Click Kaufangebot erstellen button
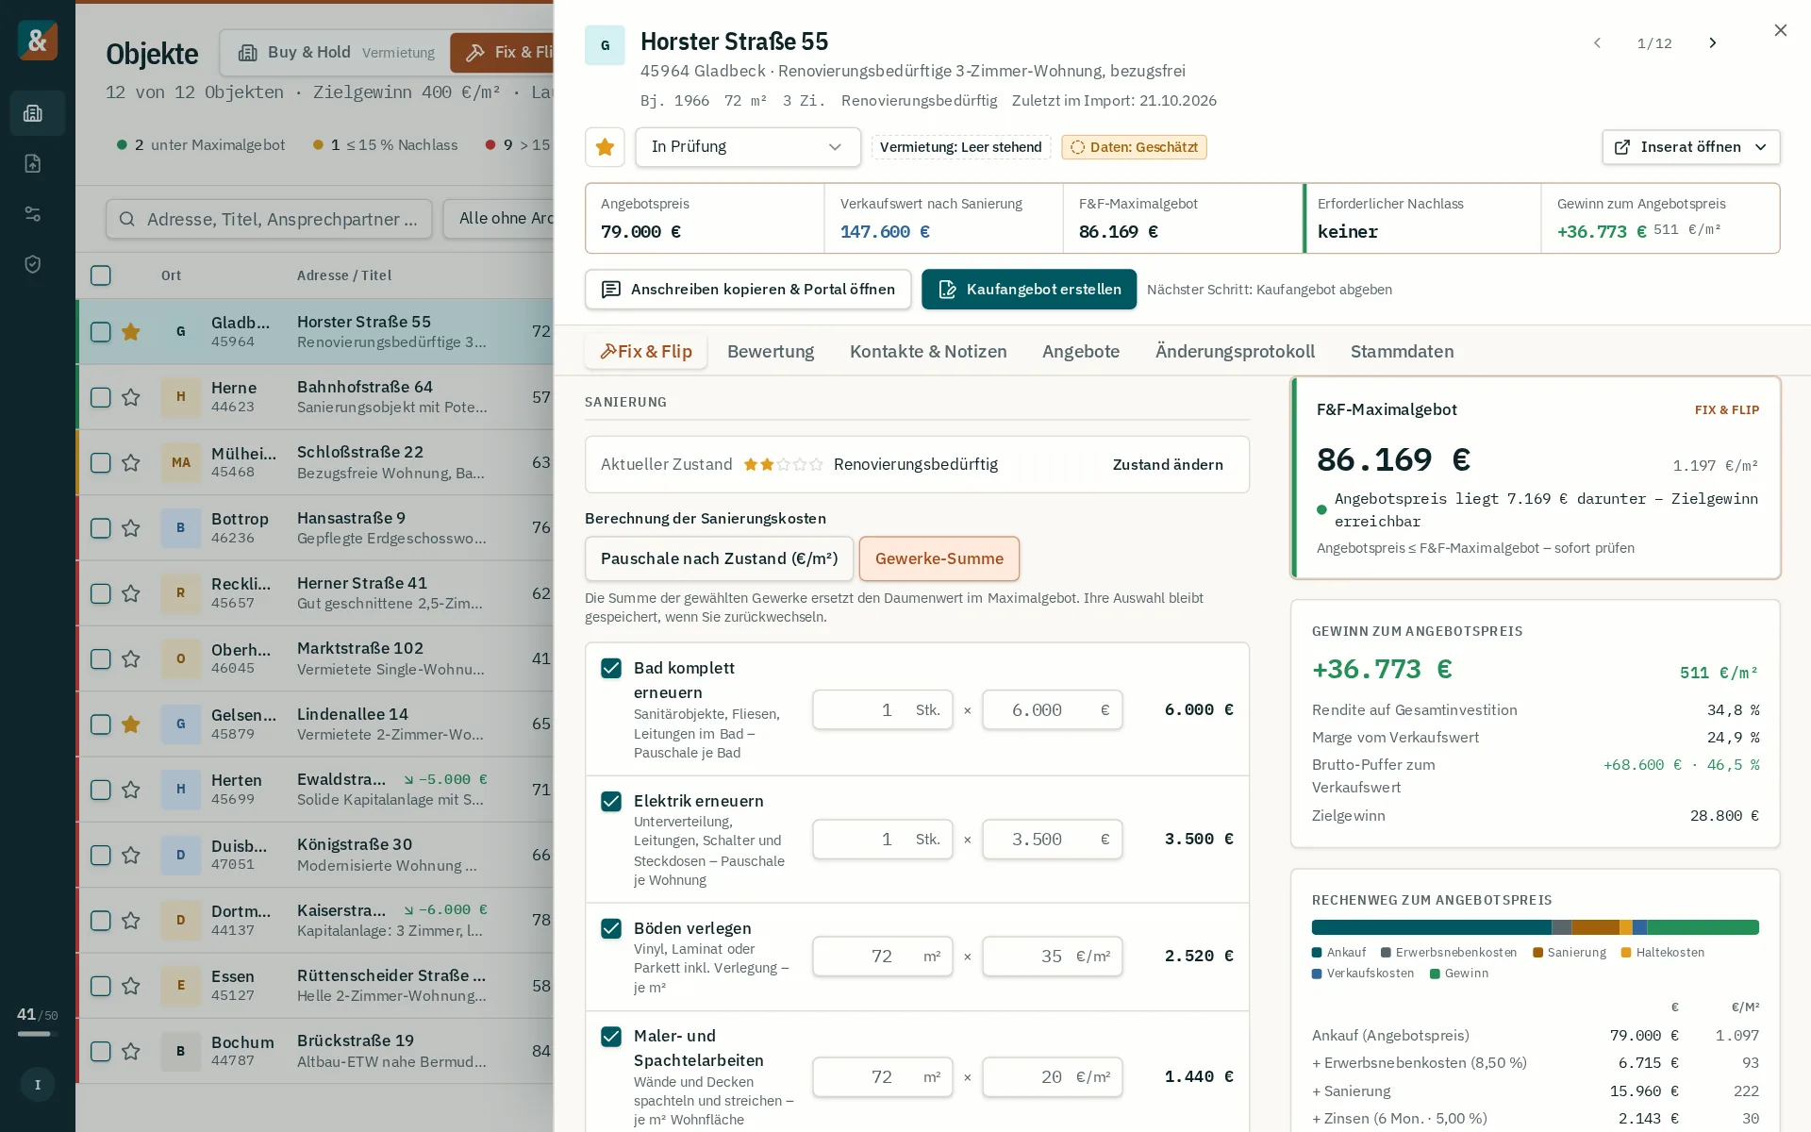Viewport: 1811px width, 1132px height. 1029,290
